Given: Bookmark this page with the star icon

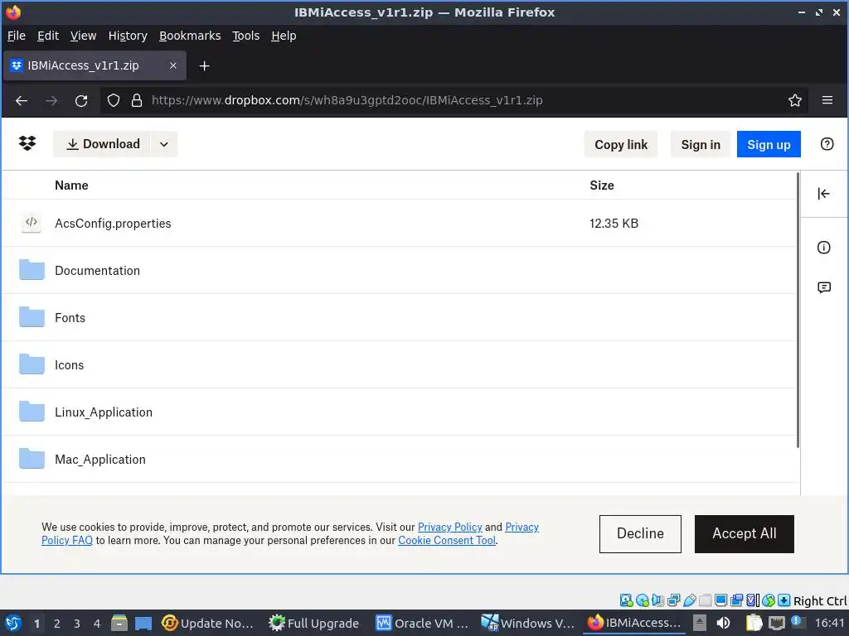Looking at the screenshot, I should 795,100.
